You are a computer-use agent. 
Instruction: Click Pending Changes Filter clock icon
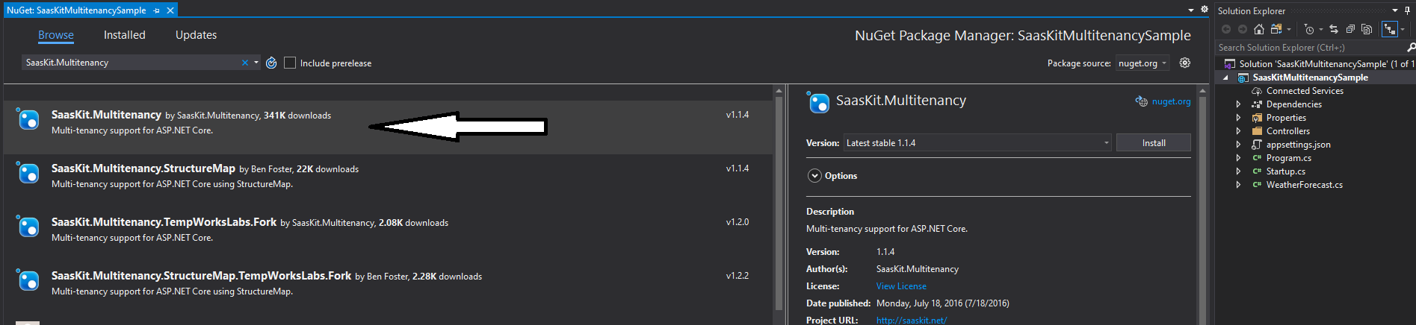(1309, 29)
